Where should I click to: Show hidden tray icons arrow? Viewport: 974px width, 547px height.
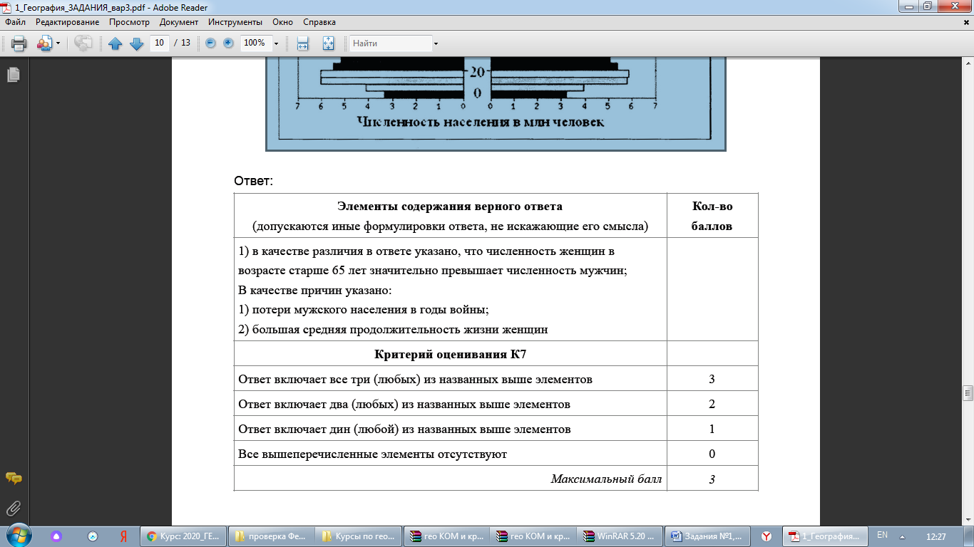903,536
